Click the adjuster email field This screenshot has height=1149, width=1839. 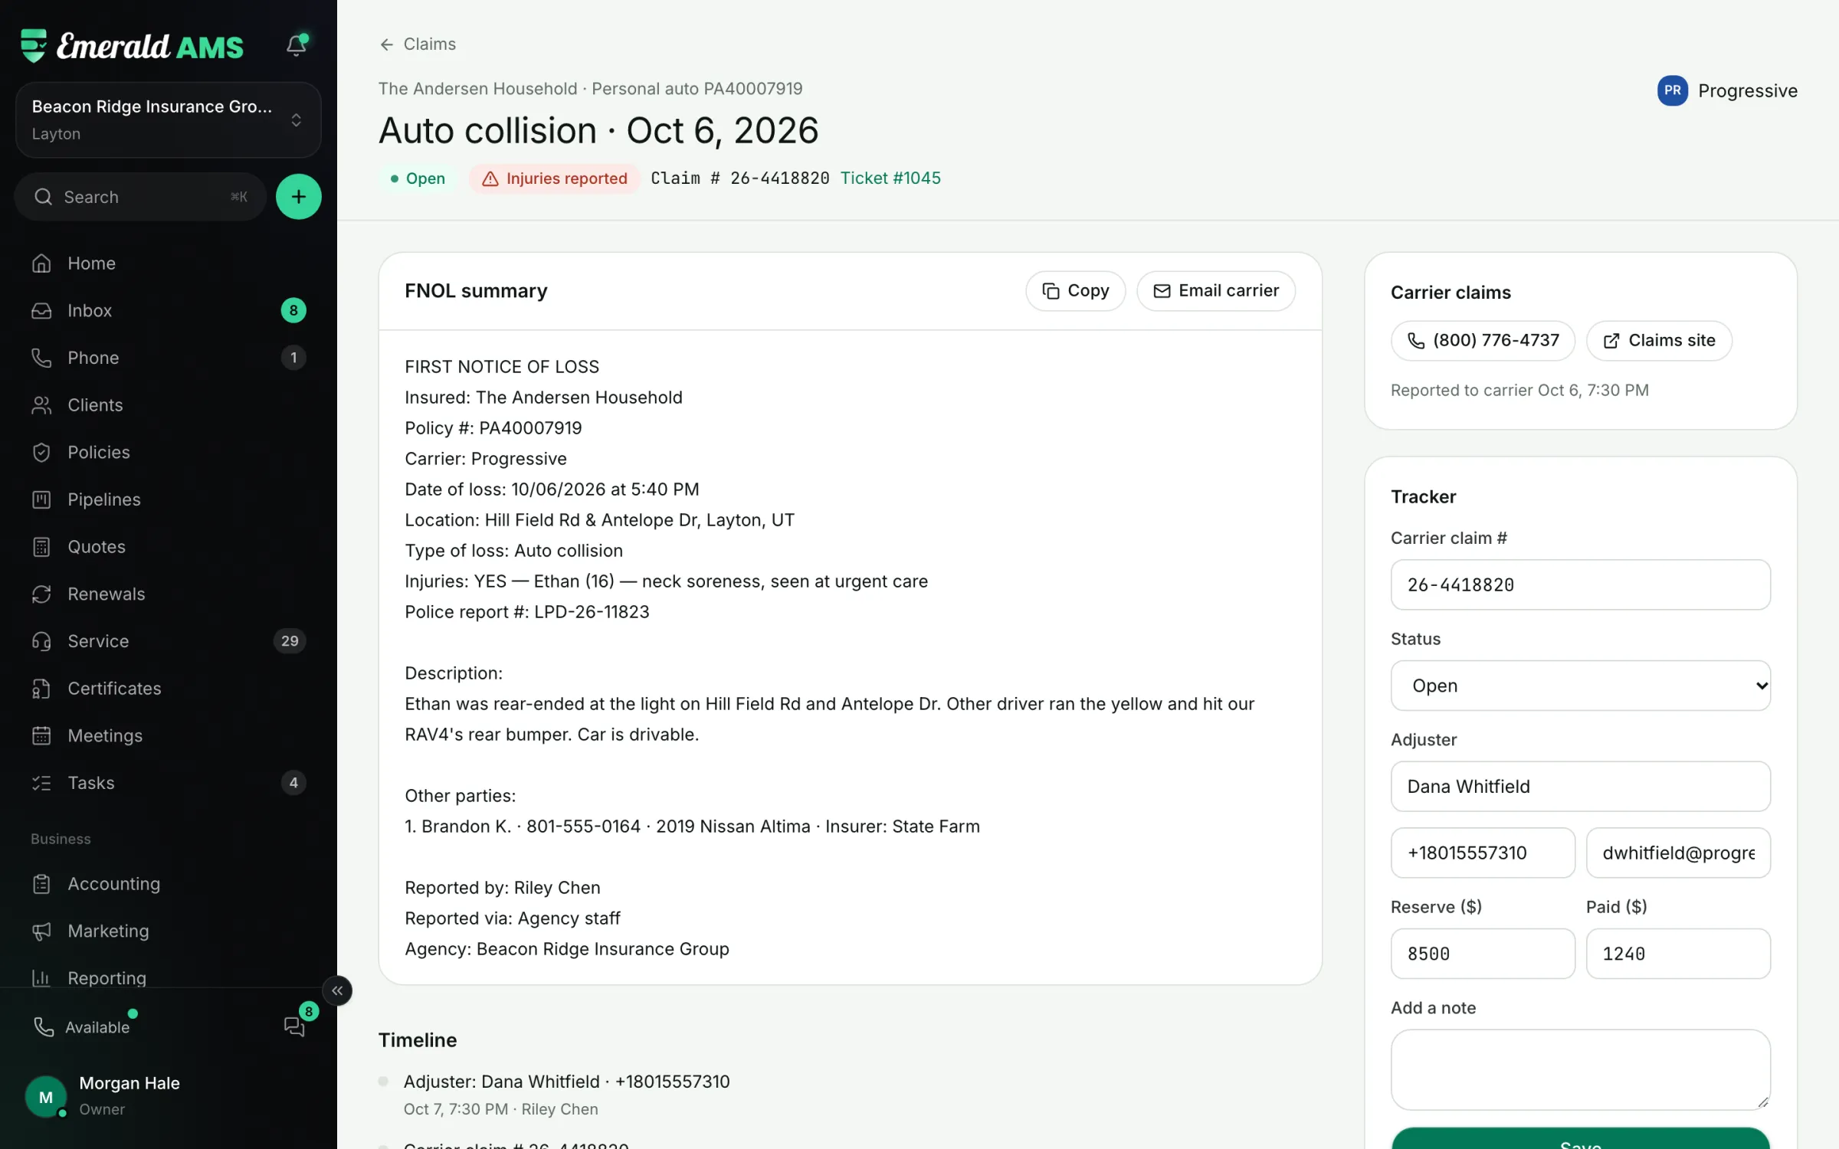[x=1678, y=853]
